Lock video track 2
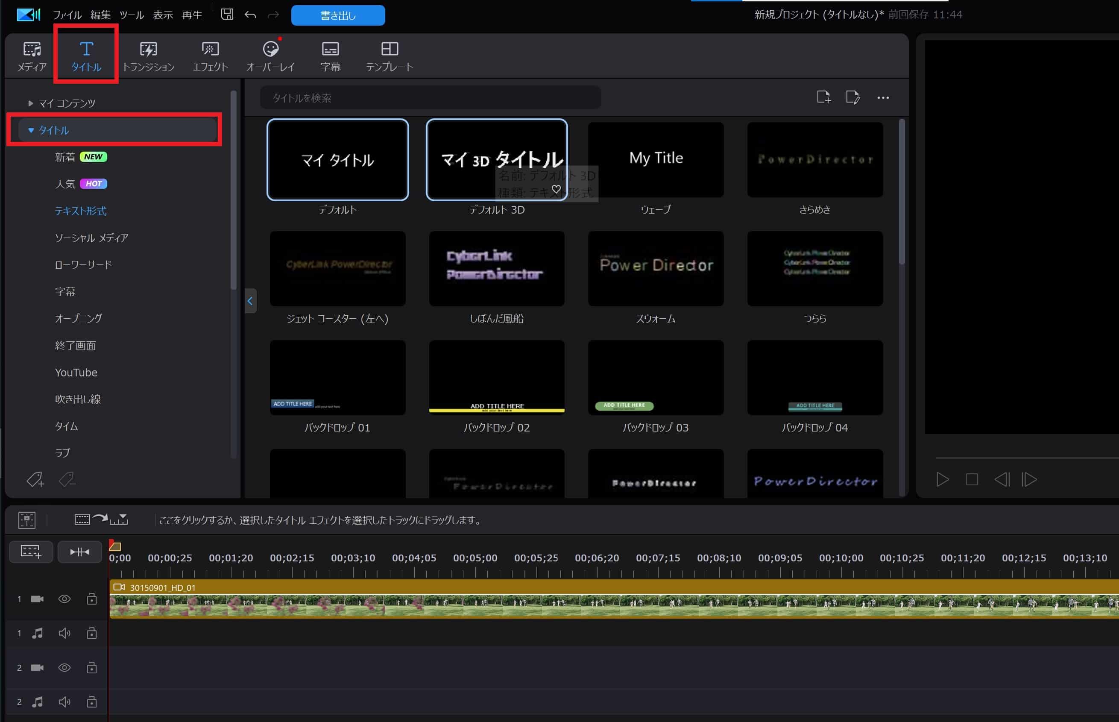Image resolution: width=1119 pixels, height=722 pixels. coord(91,668)
